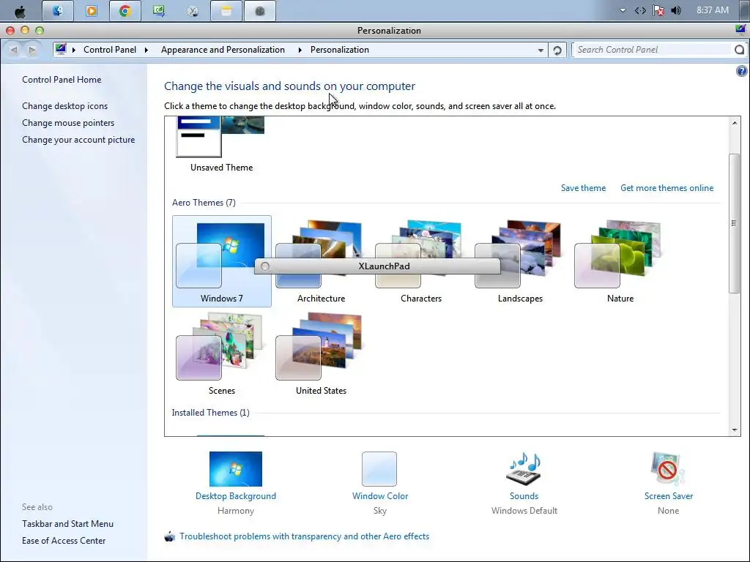This screenshot has height=562, width=750.
Task: Click the theme list scroll down arrow
Action: (735, 430)
